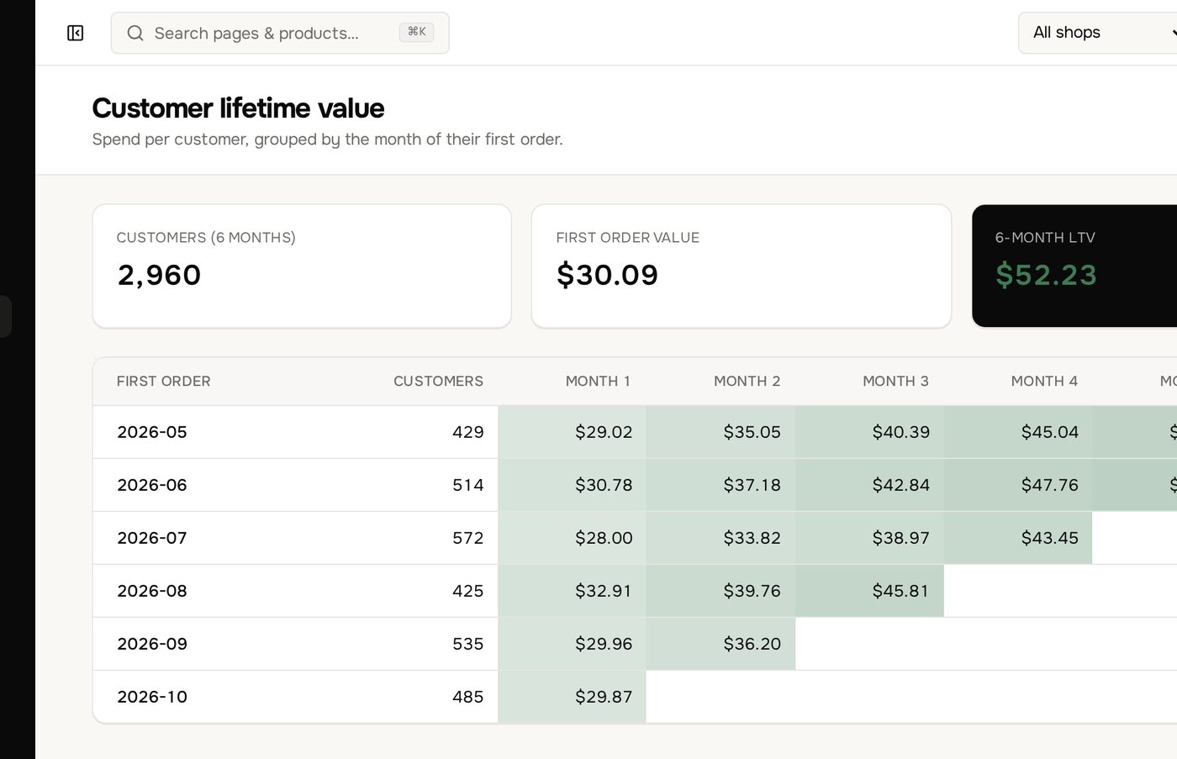Click customer count 485
Image resolution: width=1177 pixels, height=759 pixels.
click(x=467, y=697)
